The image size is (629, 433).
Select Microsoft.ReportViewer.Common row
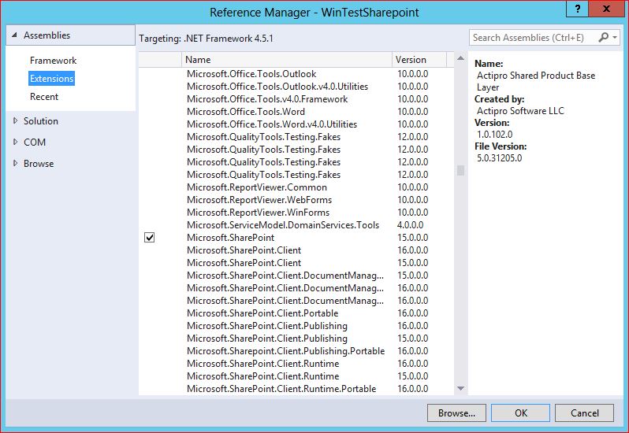coord(296,187)
